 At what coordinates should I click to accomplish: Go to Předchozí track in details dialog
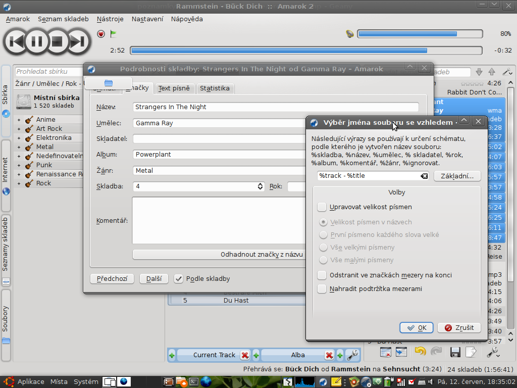[x=112, y=279]
